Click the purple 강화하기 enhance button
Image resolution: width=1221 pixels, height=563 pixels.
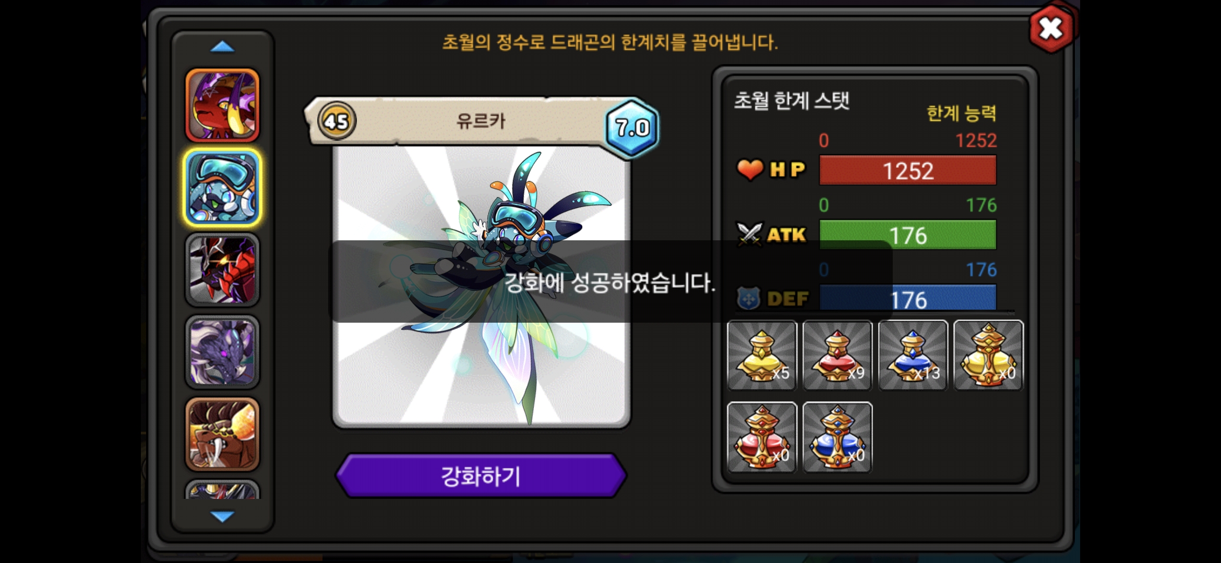point(481,476)
